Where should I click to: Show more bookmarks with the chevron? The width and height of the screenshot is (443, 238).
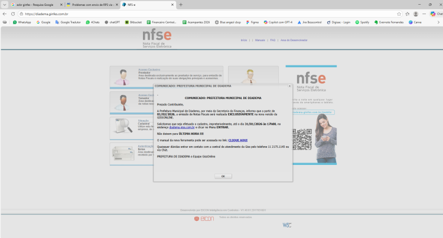click(x=438, y=22)
